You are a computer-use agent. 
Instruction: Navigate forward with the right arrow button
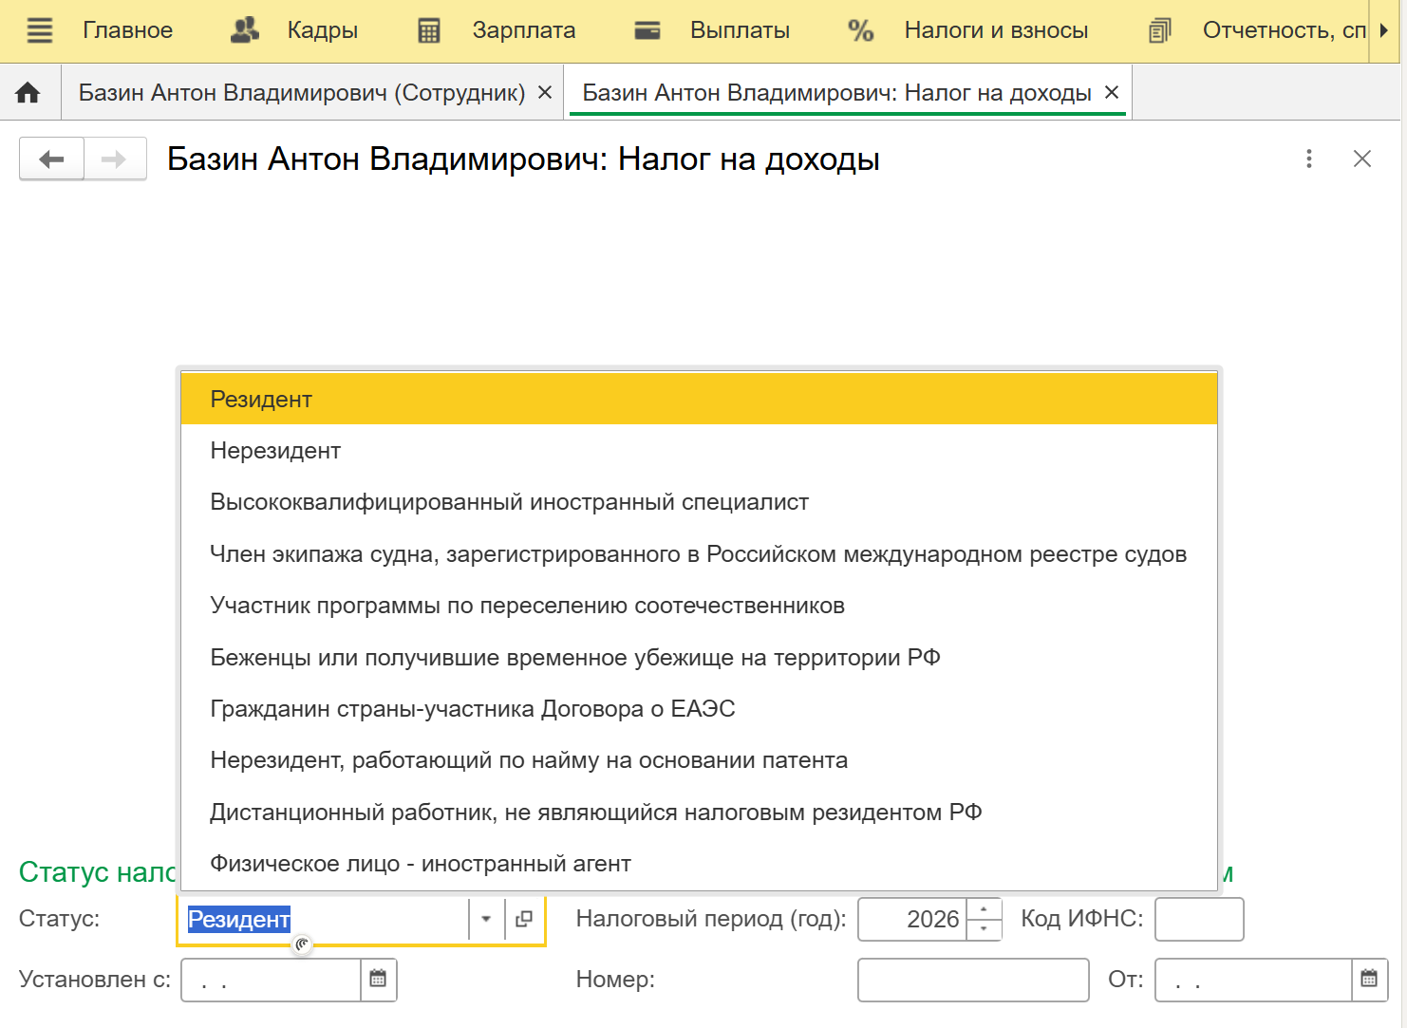tap(115, 159)
